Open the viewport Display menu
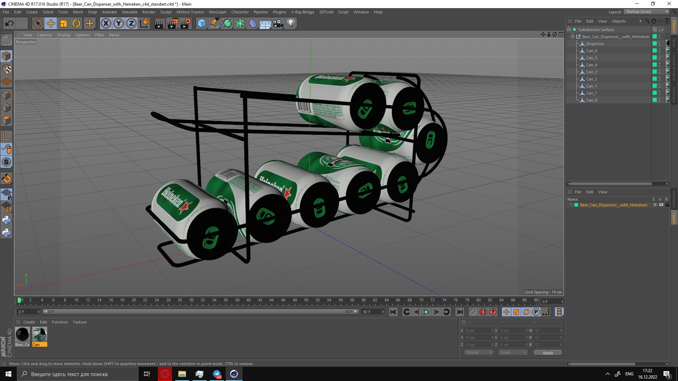This screenshot has width=678, height=381. (64, 35)
